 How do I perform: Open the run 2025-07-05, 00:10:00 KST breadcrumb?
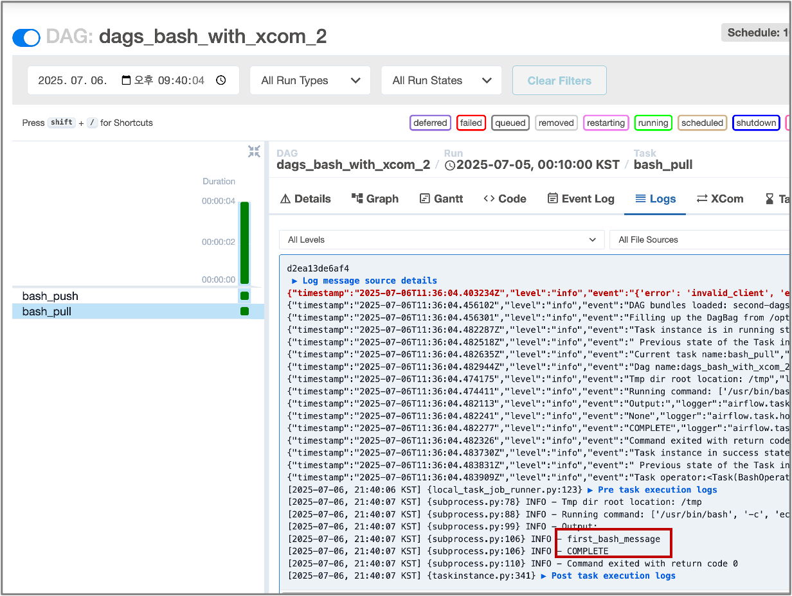532,164
